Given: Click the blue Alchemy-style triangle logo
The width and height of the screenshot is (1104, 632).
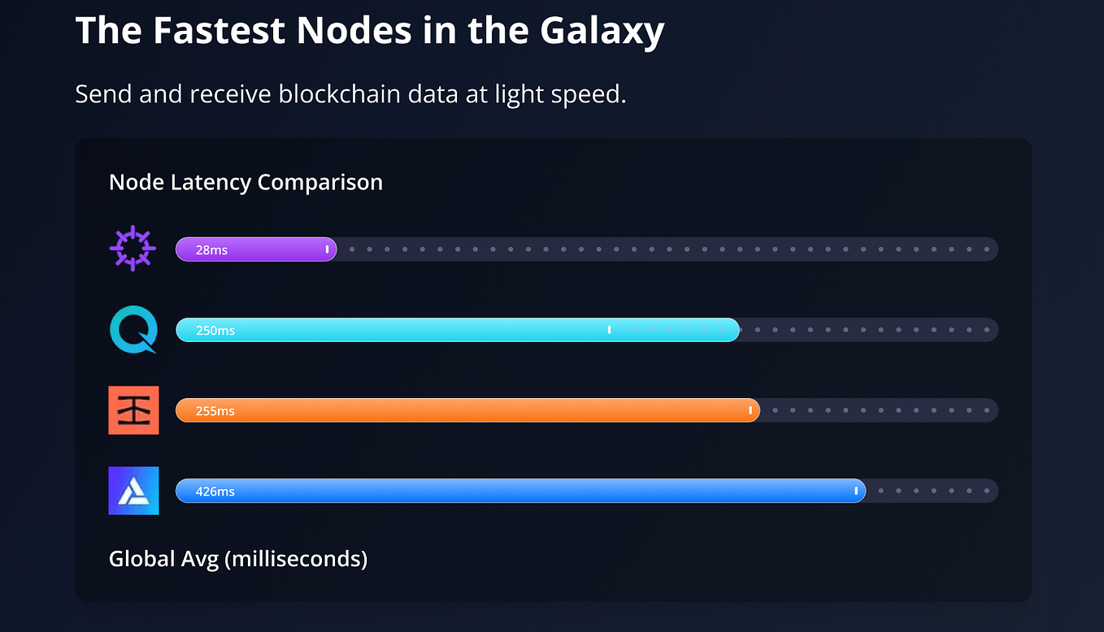Looking at the screenshot, I should pyautogui.click(x=133, y=491).
